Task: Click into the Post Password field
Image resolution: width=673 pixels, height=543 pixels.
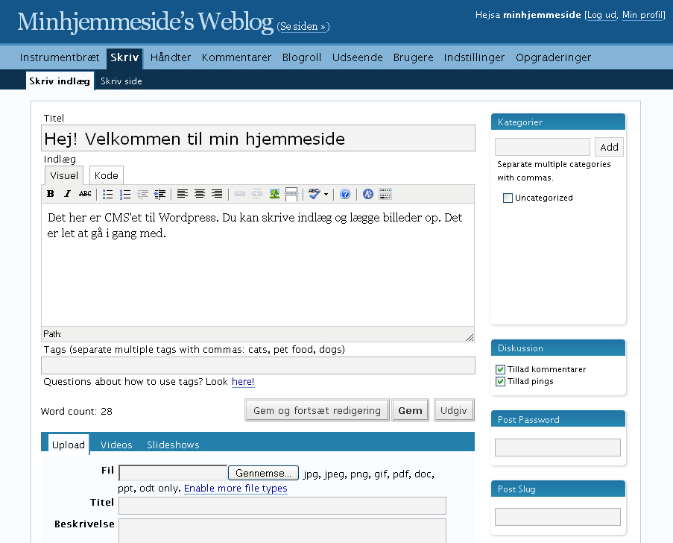Action: click(557, 448)
